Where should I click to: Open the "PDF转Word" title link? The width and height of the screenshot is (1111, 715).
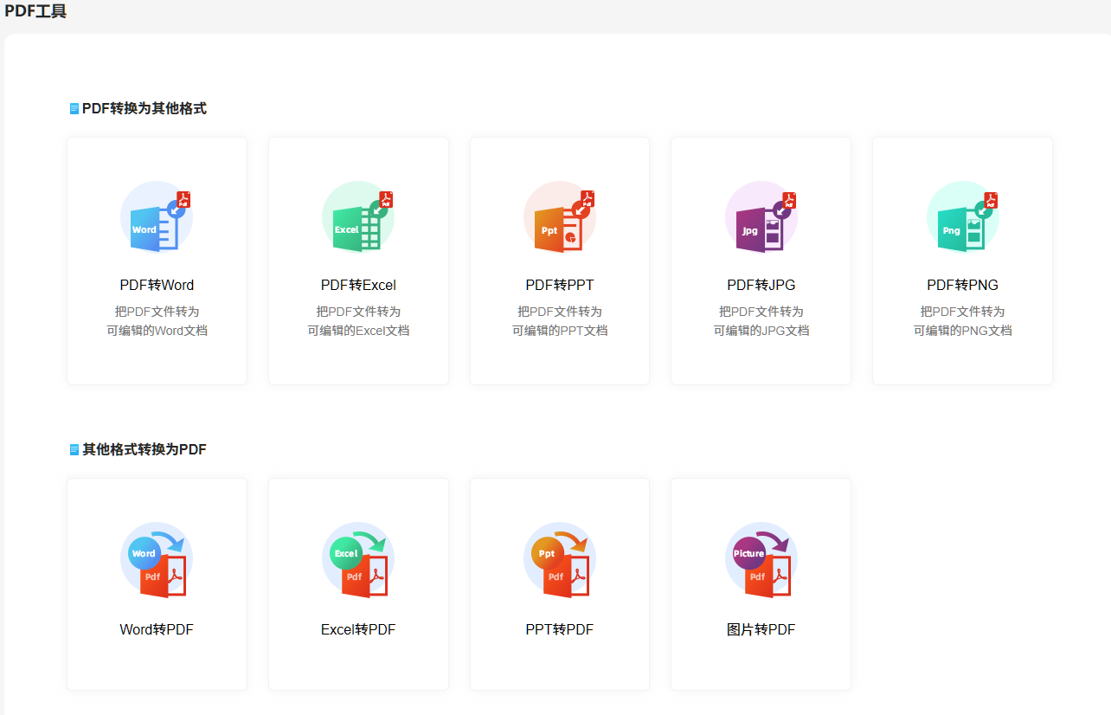[x=157, y=285]
